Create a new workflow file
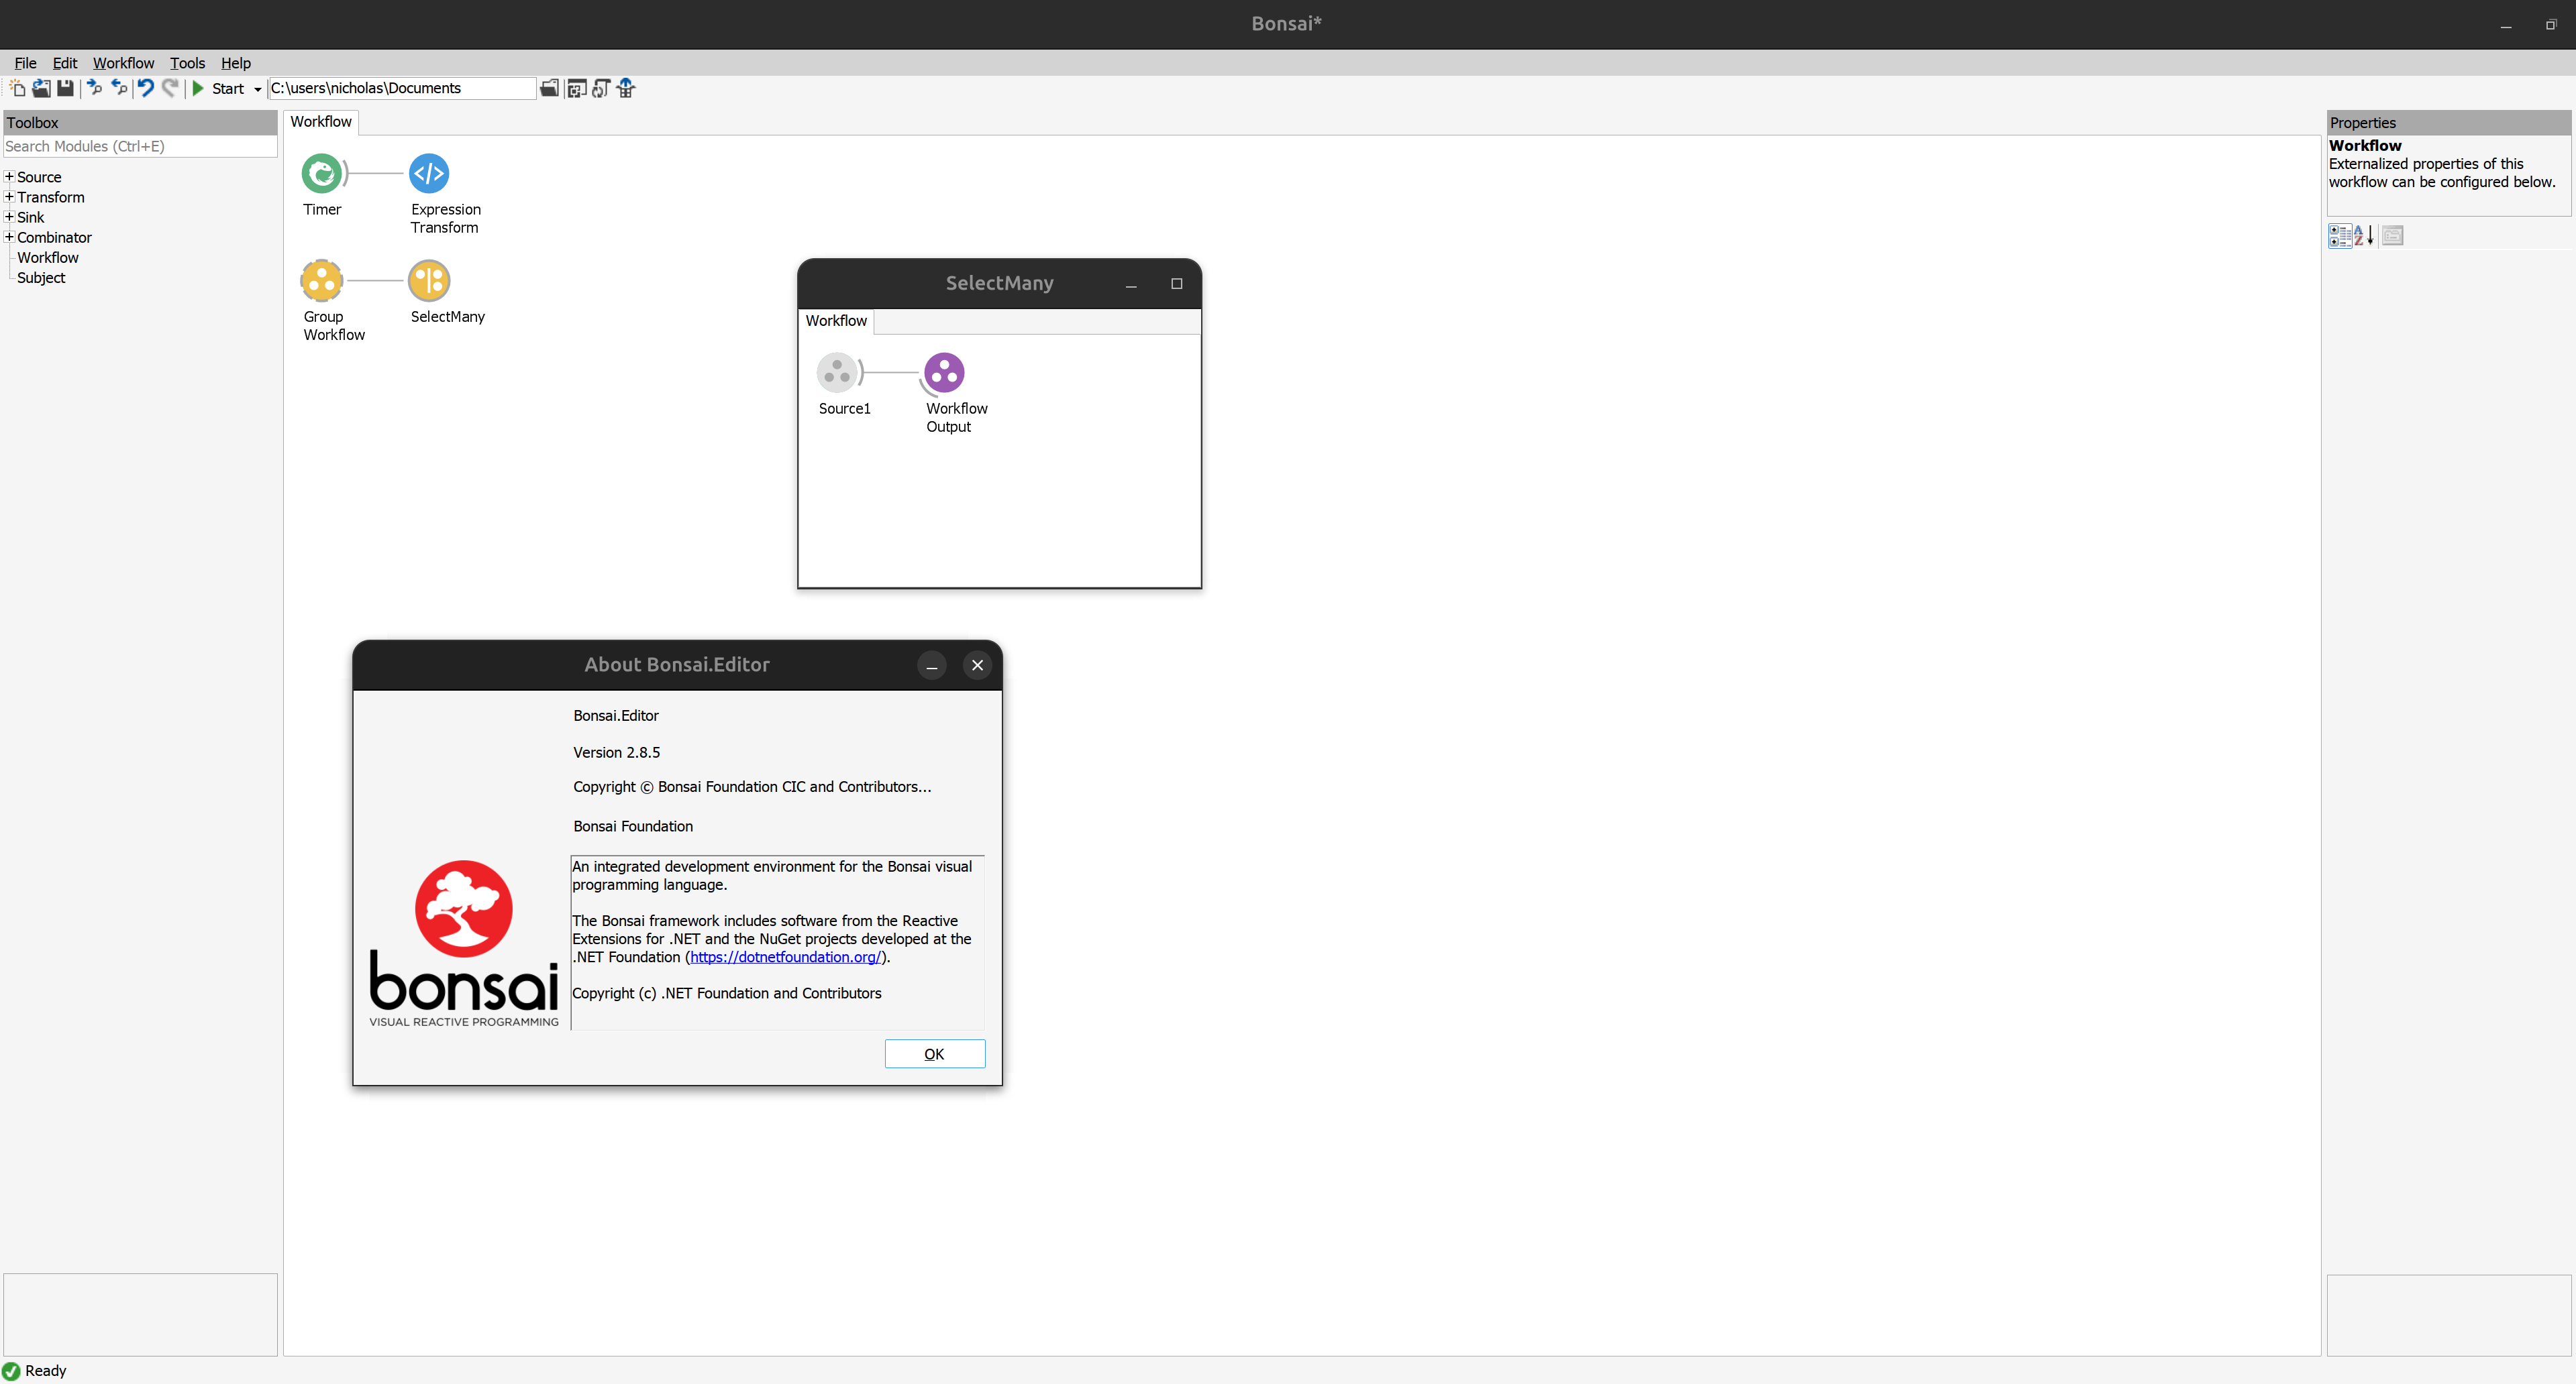2576x1384 pixels. [17, 89]
